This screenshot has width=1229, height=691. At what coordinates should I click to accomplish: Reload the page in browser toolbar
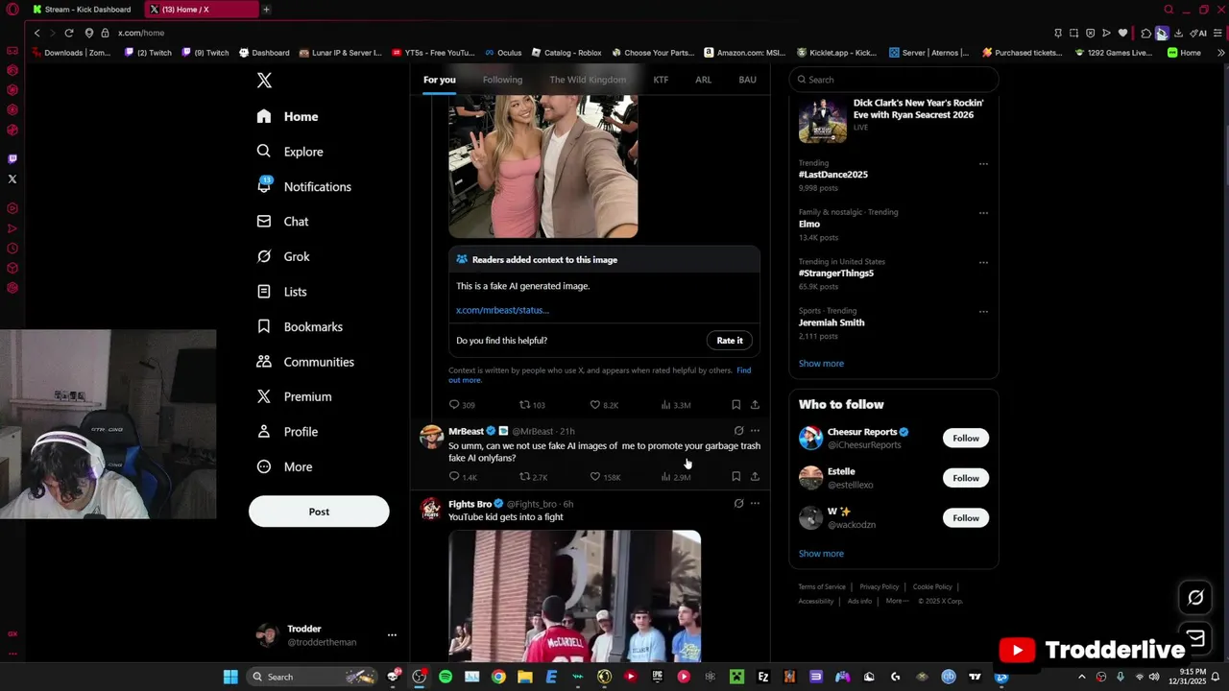[69, 33]
